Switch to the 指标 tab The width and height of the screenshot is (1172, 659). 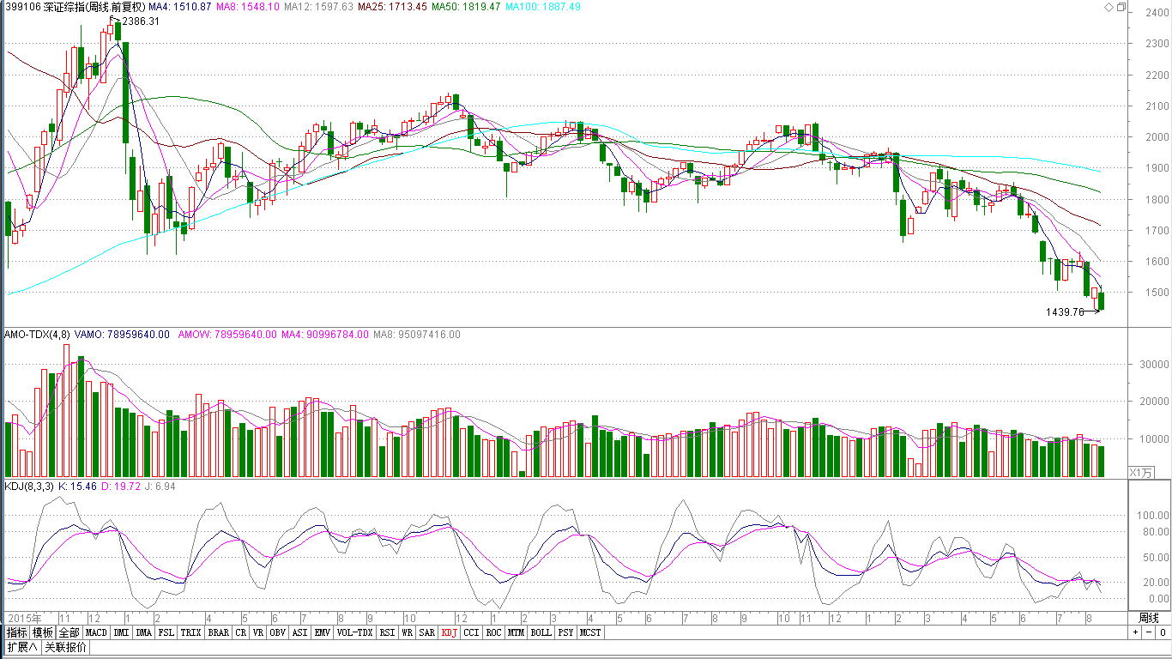(16, 632)
